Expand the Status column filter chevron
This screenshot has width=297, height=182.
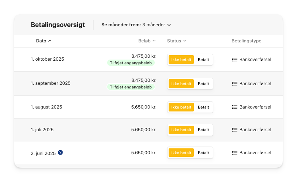coord(185,41)
